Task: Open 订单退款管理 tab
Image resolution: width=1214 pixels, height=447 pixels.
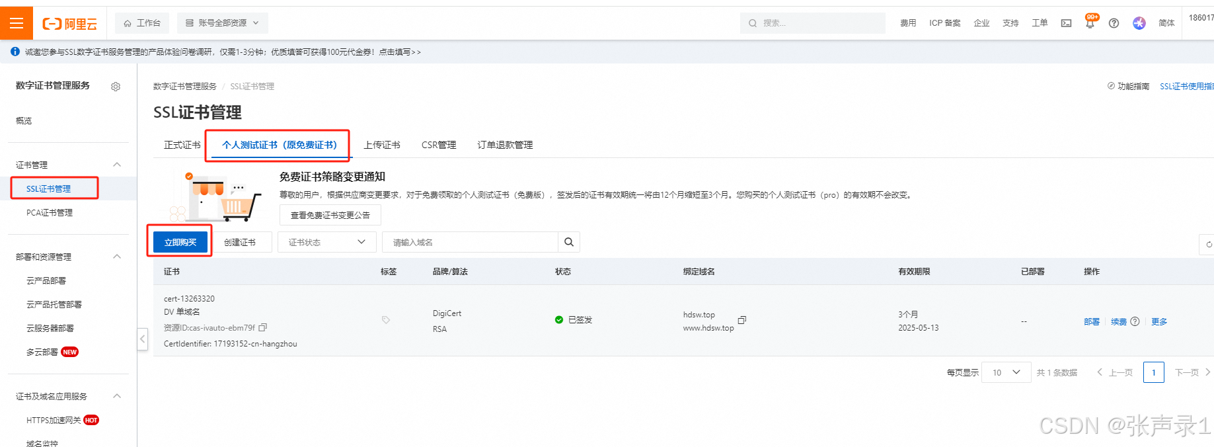Action: coord(505,145)
